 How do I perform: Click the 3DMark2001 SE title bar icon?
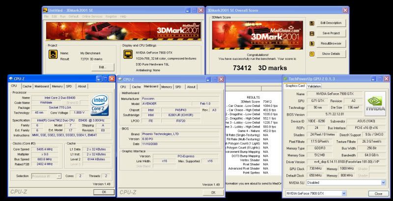[45, 10]
